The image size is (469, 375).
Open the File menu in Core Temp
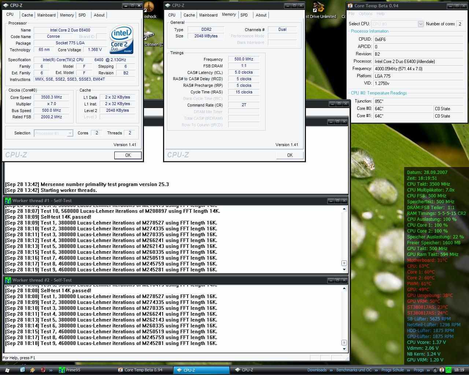click(352, 14)
